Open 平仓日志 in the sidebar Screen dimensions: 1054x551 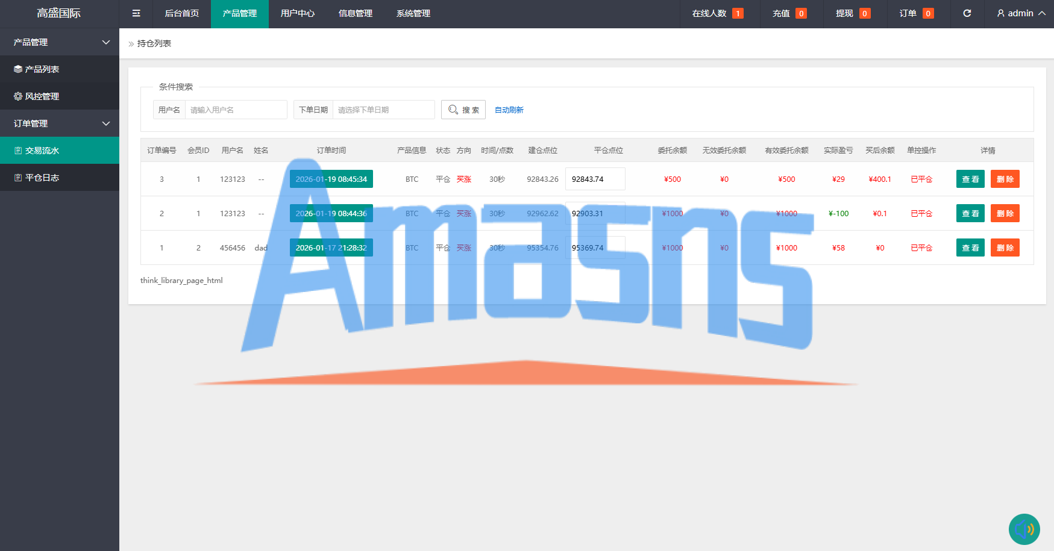[60, 178]
